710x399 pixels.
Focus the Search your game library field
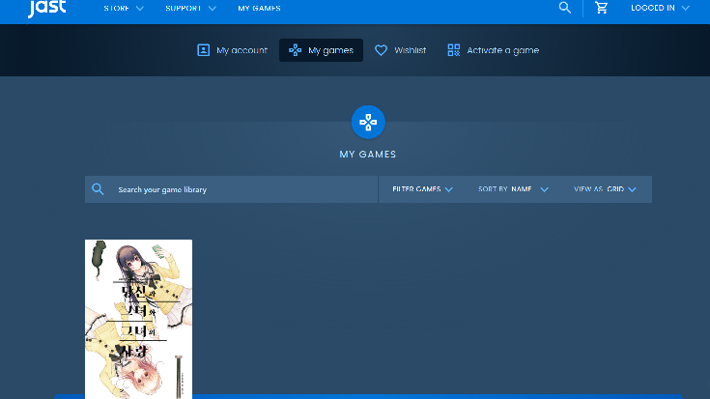coord(241,189)
